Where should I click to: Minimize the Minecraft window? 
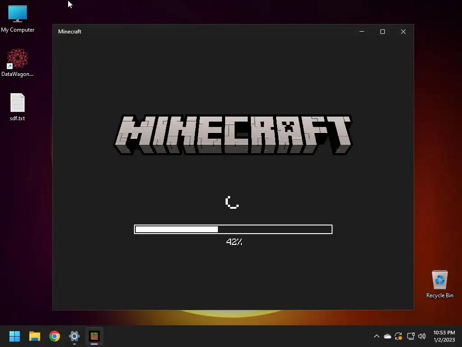click(362, 32)
